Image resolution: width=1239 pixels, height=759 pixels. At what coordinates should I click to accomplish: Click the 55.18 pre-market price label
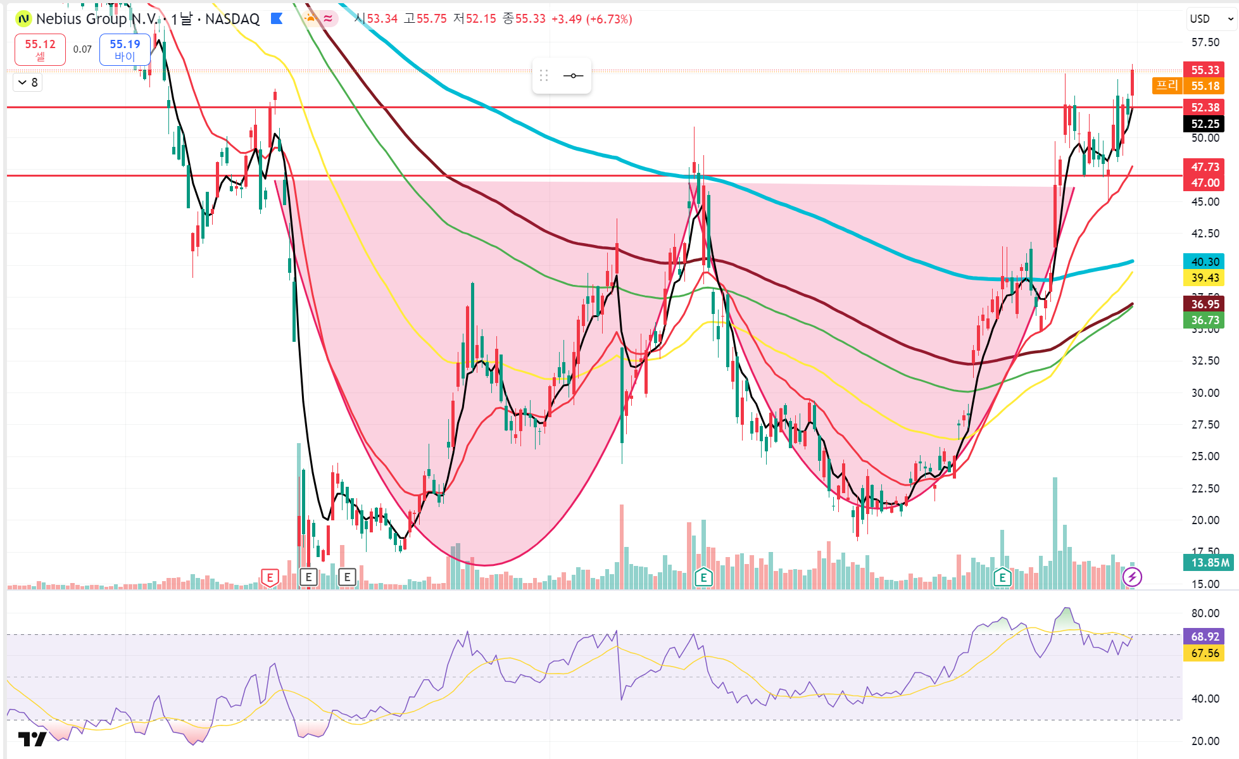(1204, 86)
